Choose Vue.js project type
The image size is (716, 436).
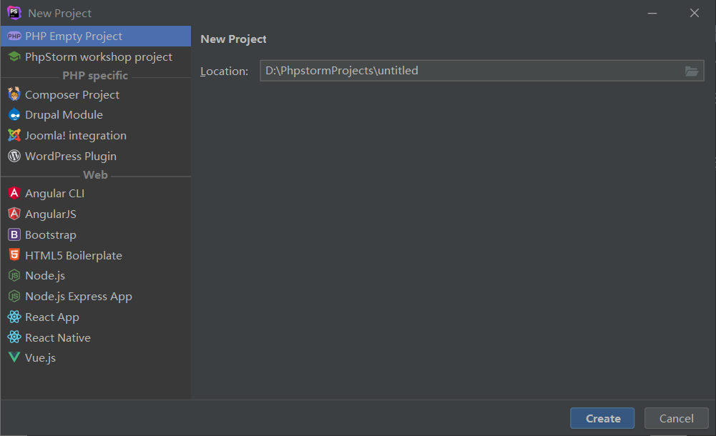pos(96,357)
